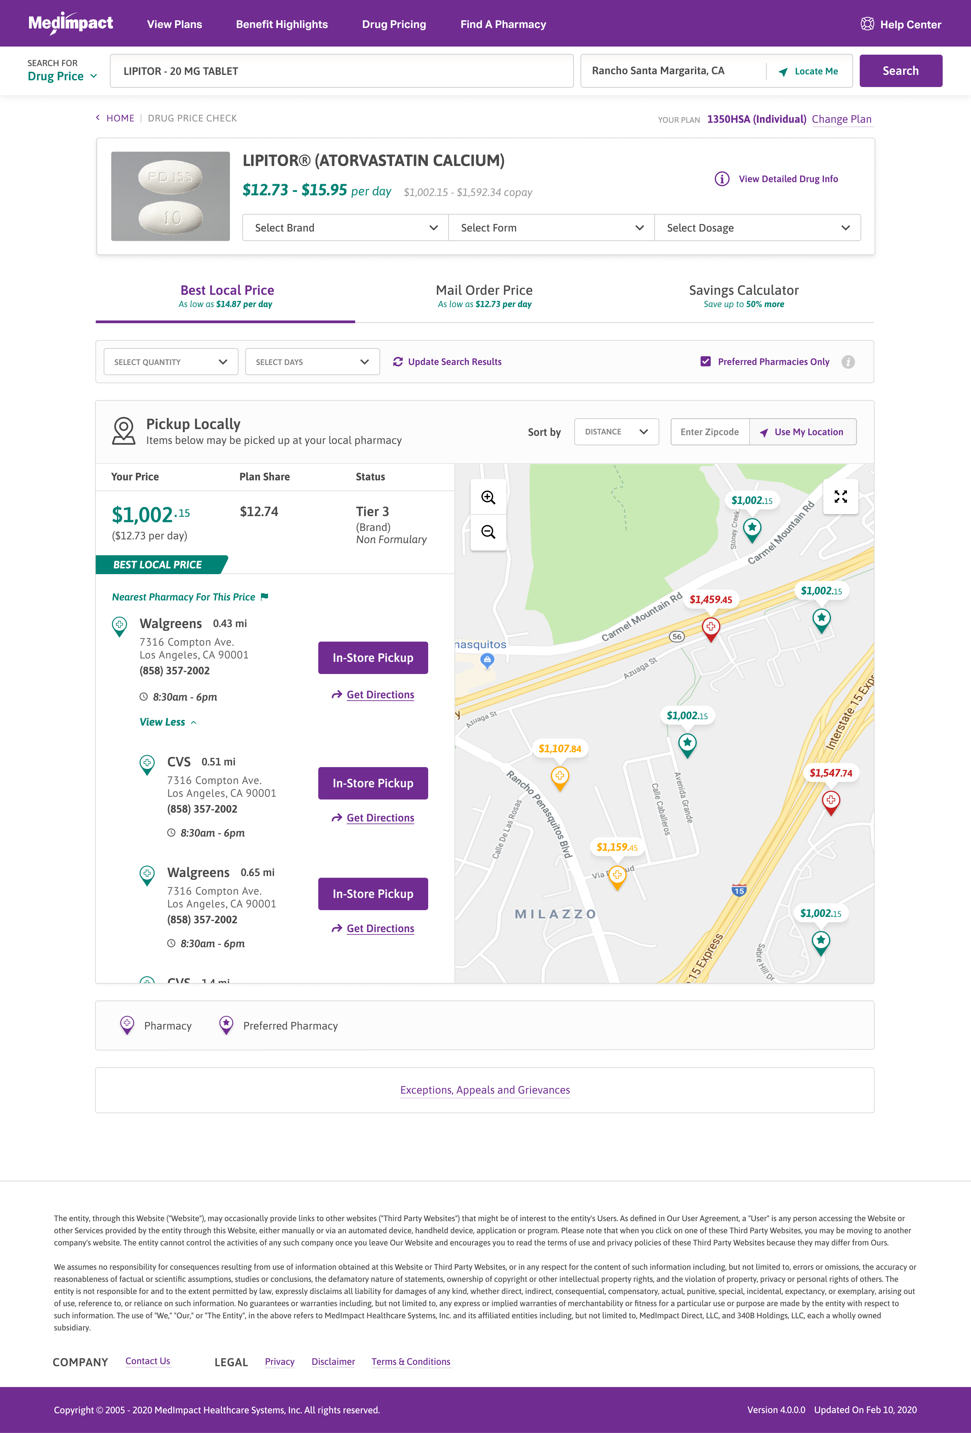Open View Plans menu

tap(174, 24)
